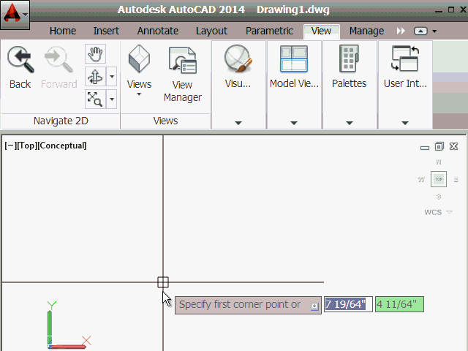
Task: Minimize the drawing viewport window
Action: [x=424, y=148]
